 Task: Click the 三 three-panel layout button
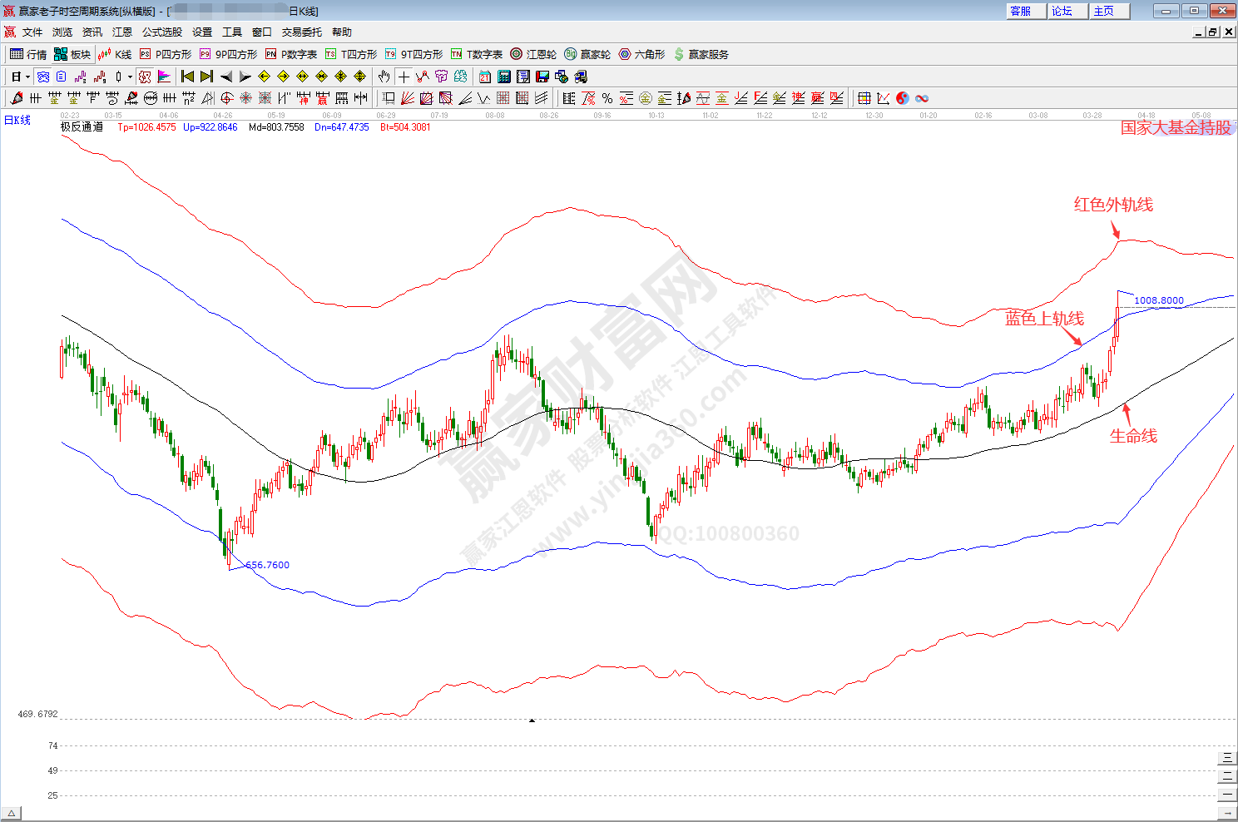pos(1227,758)
